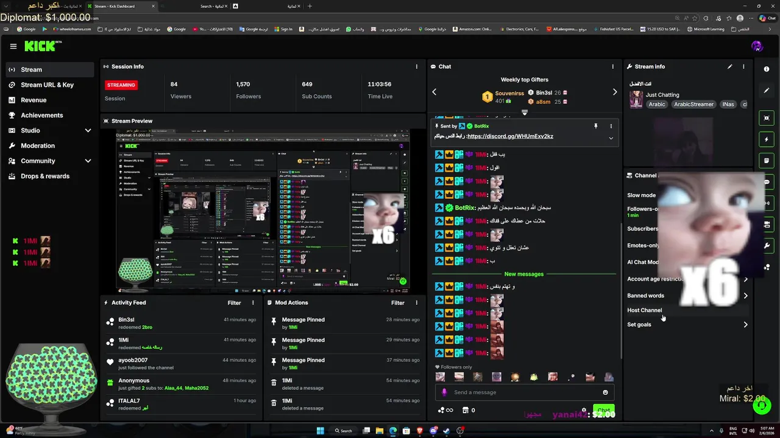Show next top gifter

click(615, 92)
